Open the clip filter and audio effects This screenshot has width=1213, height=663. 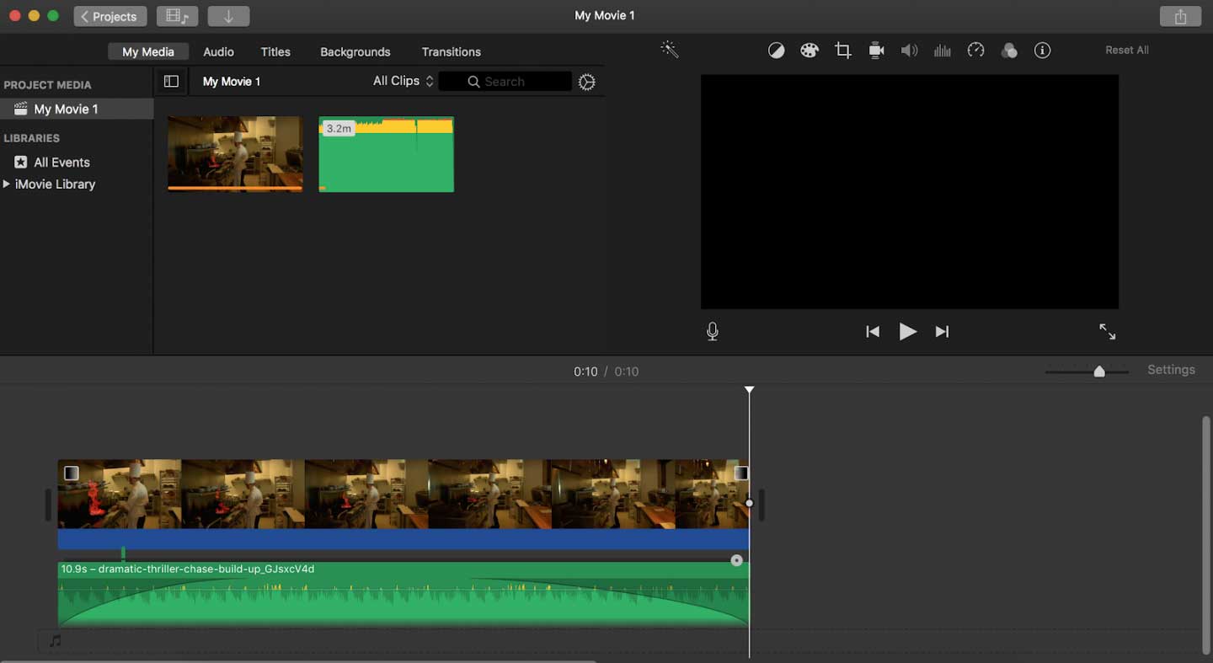tap(1009, 51)
